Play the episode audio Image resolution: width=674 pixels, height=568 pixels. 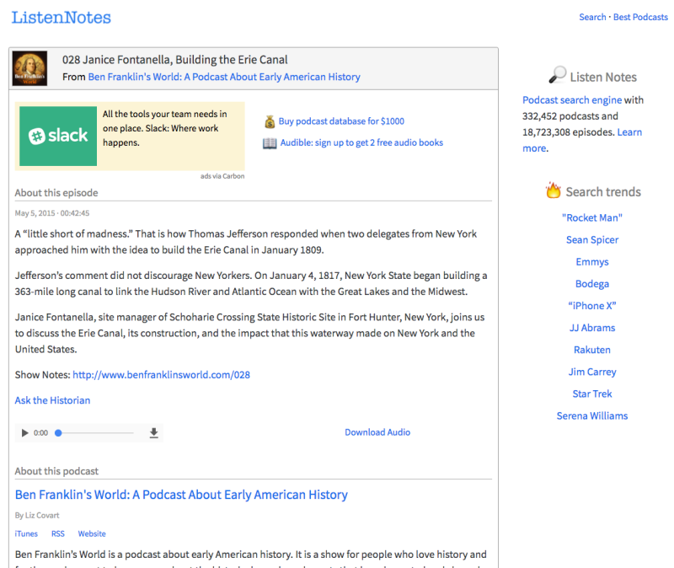pyautogui.click(x=25, y=433)
